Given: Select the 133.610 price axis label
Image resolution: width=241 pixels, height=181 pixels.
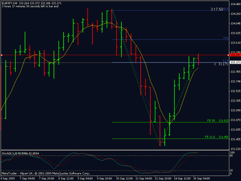Looking at the screenshot, I should (236, 43).
